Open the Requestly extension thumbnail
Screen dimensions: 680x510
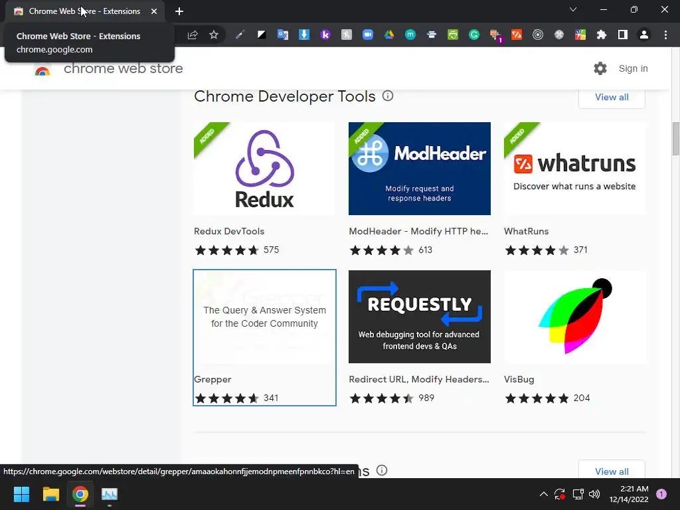420,317
